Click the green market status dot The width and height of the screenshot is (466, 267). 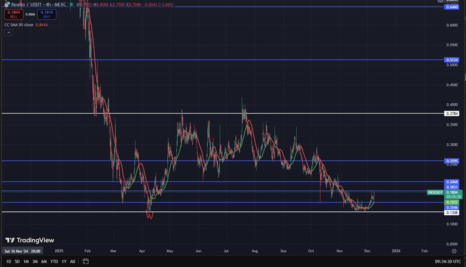(72, 4)
